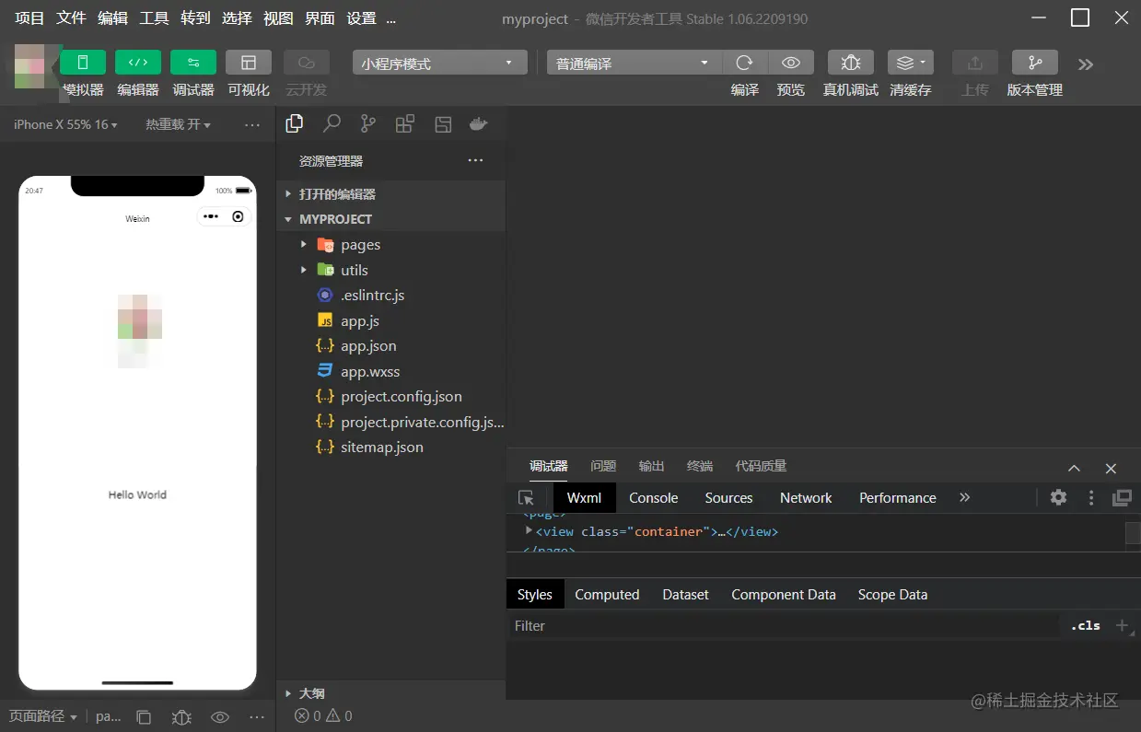
Task: Open the iPhone X device dropdown
Action: (x=65, y=124)
